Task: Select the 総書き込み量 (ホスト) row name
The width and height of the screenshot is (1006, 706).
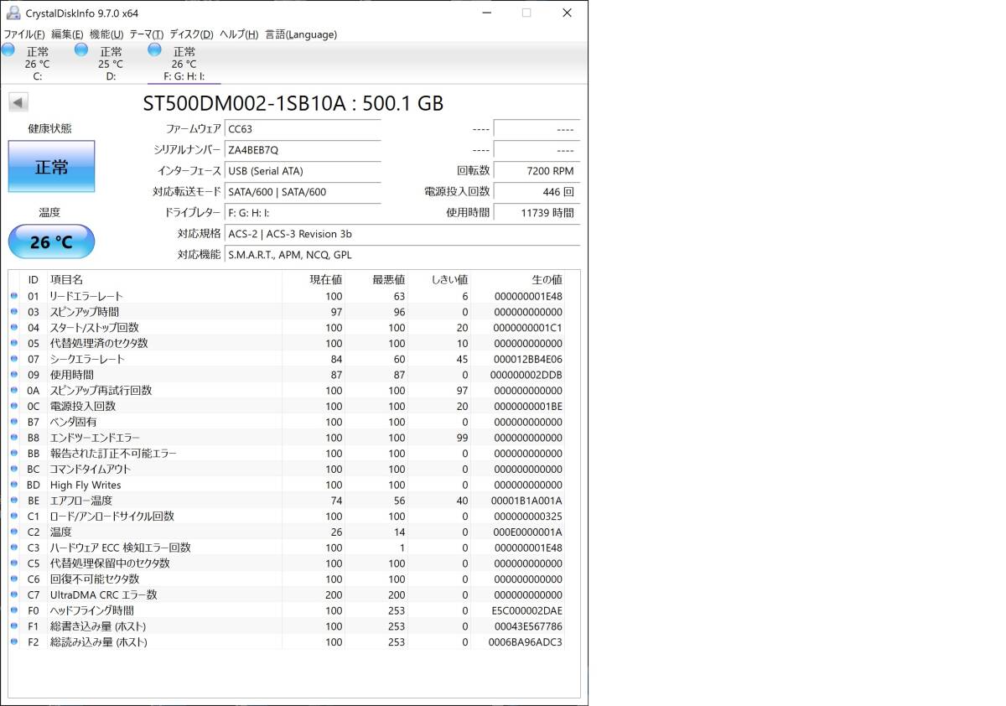Action: [98, 626]
